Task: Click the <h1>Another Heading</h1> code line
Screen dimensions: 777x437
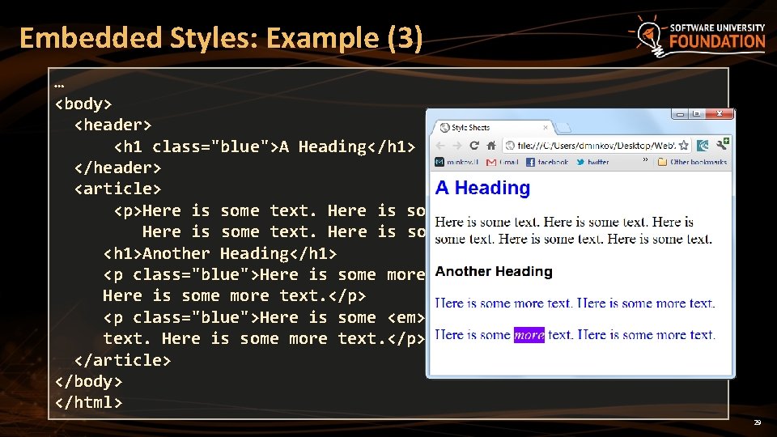Action: tap(220, 253)
